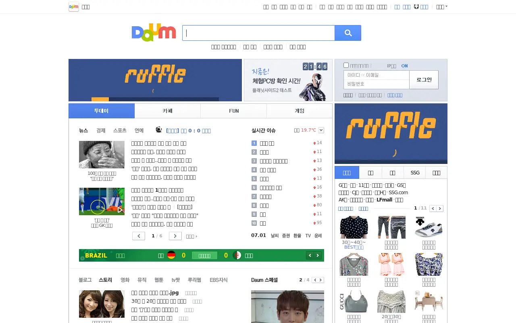Screen dimensions: 516x323
Task: Click the BRAZIL logo on the green match bar
Action: pos(96,256)
